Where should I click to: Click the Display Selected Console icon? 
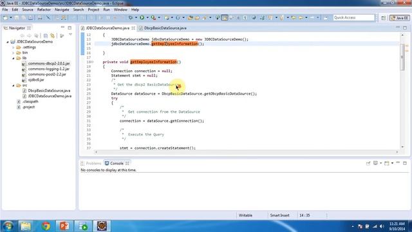coord(376,163)
